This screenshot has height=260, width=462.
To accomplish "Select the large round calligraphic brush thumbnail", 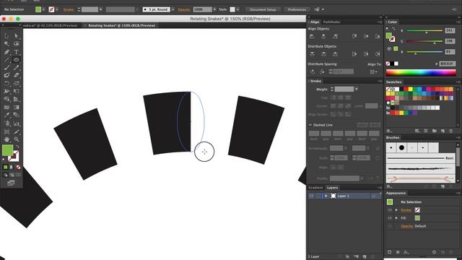I will pos(401,147).
